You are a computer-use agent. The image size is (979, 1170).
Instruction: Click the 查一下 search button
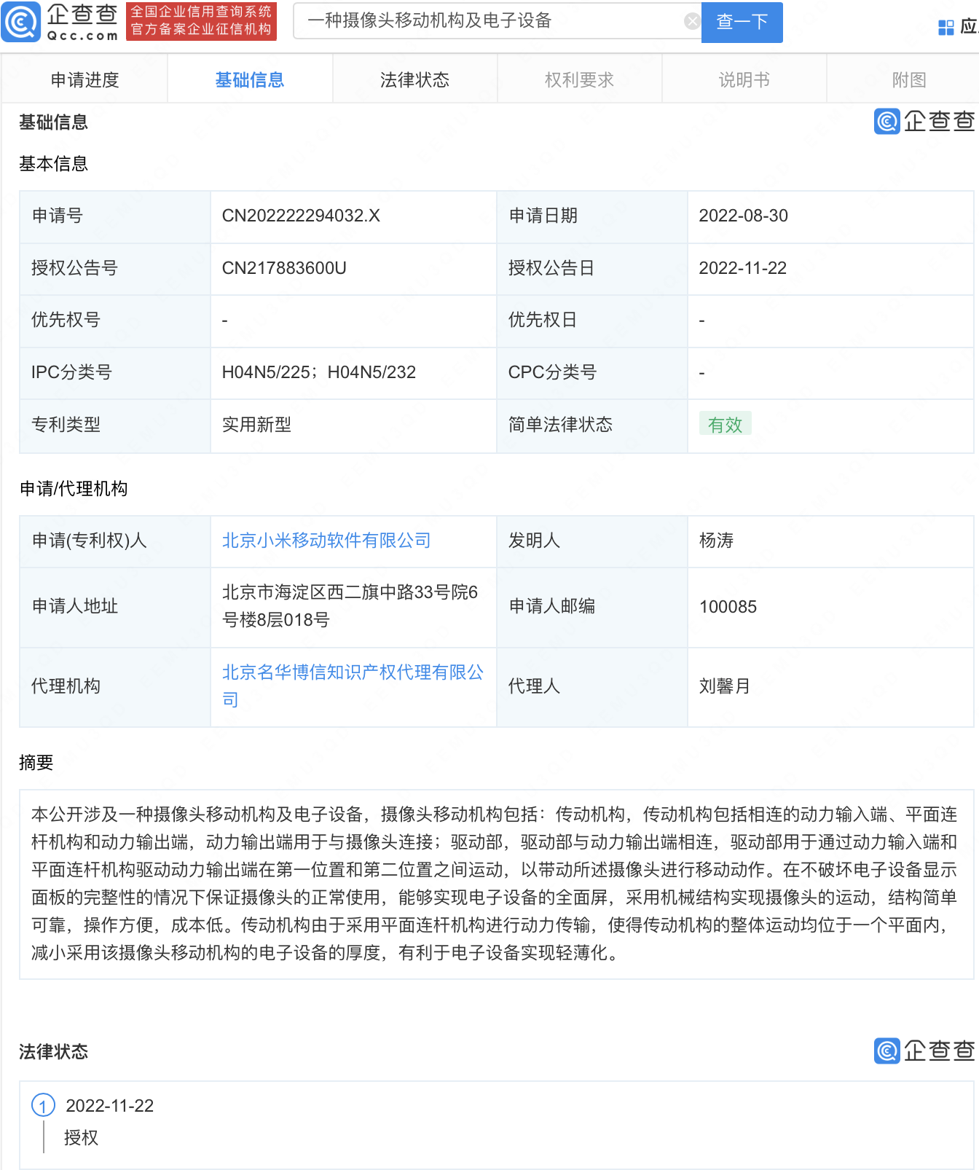(x=742, y=22)
